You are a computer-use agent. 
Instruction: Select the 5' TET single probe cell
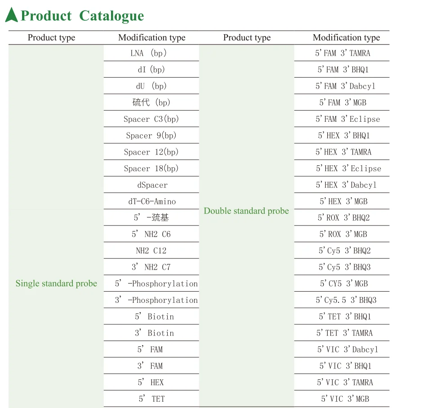[151, 399]
